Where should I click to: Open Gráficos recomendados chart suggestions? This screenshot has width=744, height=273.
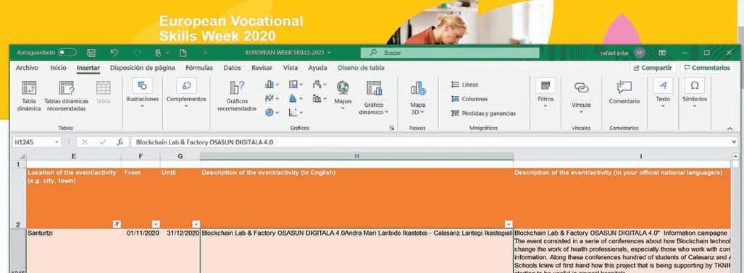pyautogui.click(x=237, y=96)
